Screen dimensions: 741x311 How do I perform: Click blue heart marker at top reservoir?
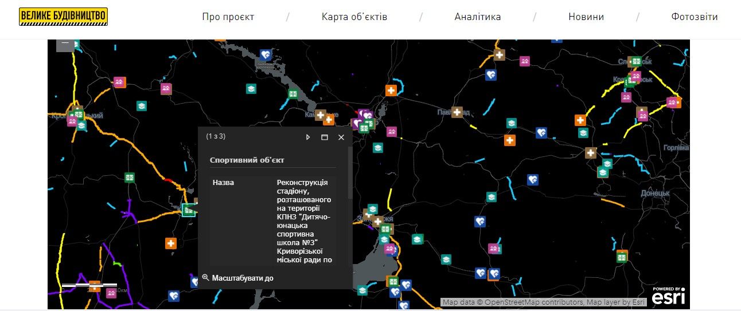[x=265, y=54]
